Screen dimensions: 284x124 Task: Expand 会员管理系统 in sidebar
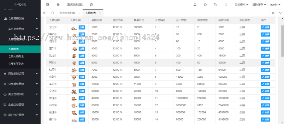20,19
